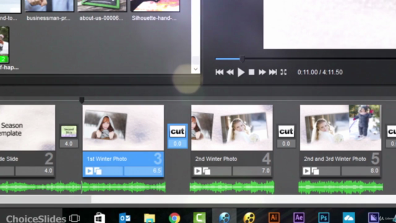Click the timeline playhead marker above slide 3

point(82,100)
